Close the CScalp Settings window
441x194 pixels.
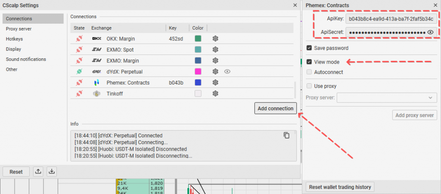coord(295,5)
